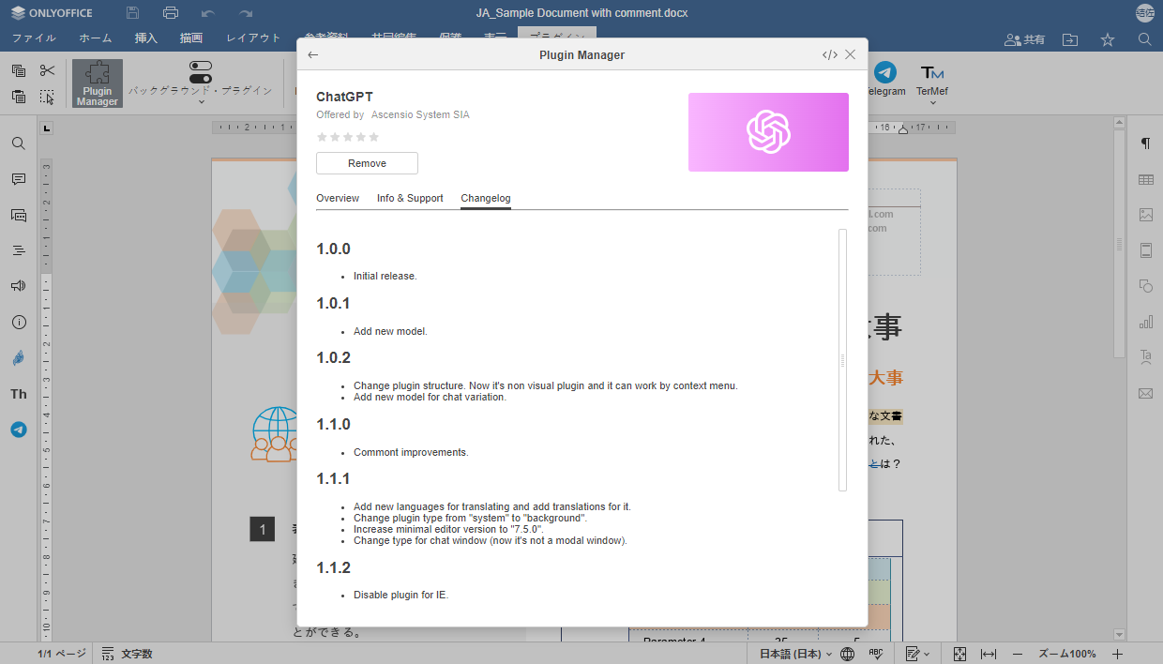Go back with the Plugin Manager arrow
Viewport: 1163px width, 664px height.
click(313, 54)
